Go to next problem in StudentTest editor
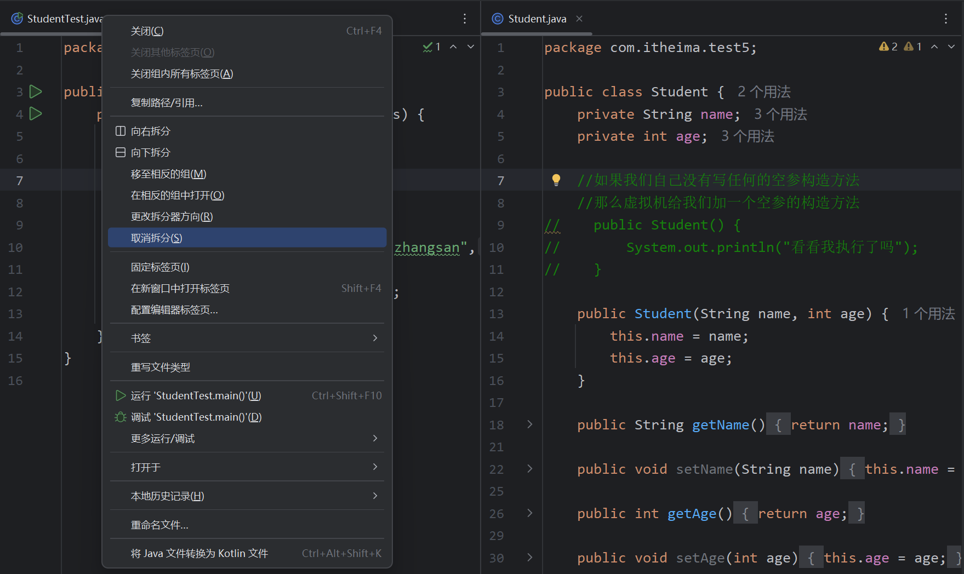Image resolution: width=964 pixels, height=574 pixels. (x=471, y=47)
